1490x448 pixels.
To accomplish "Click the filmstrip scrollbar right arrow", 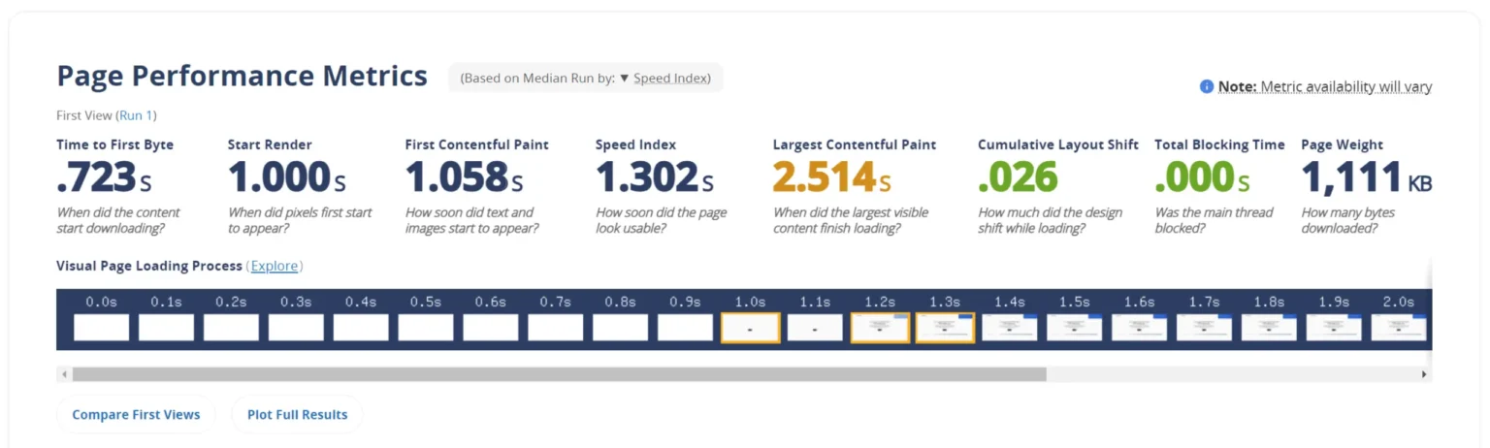I will [1424, 374].
